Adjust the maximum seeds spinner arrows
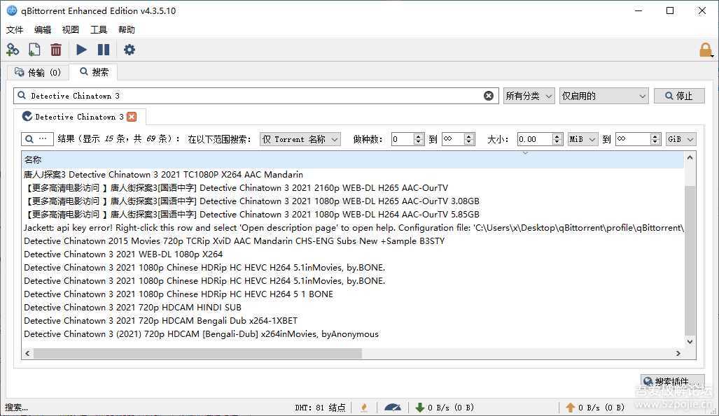Screen dimensions: 719x416 pos(469,139)
